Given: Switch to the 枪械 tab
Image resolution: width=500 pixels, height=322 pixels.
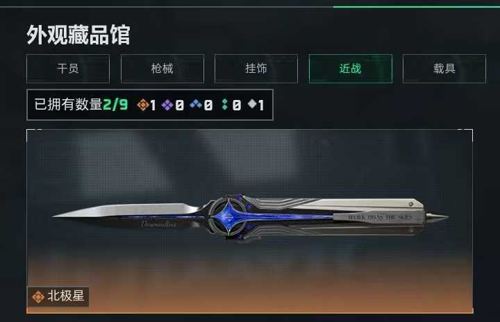Looking at the screenshot, I should (x=162, y=69).
